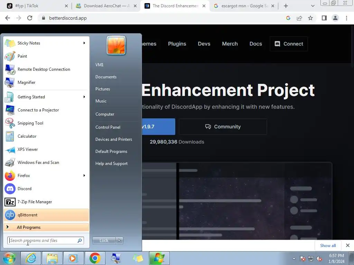Click the address bar URL
The width and height of the screenshot is (354, 265).
pyautogui.click(x=68, y=18)
